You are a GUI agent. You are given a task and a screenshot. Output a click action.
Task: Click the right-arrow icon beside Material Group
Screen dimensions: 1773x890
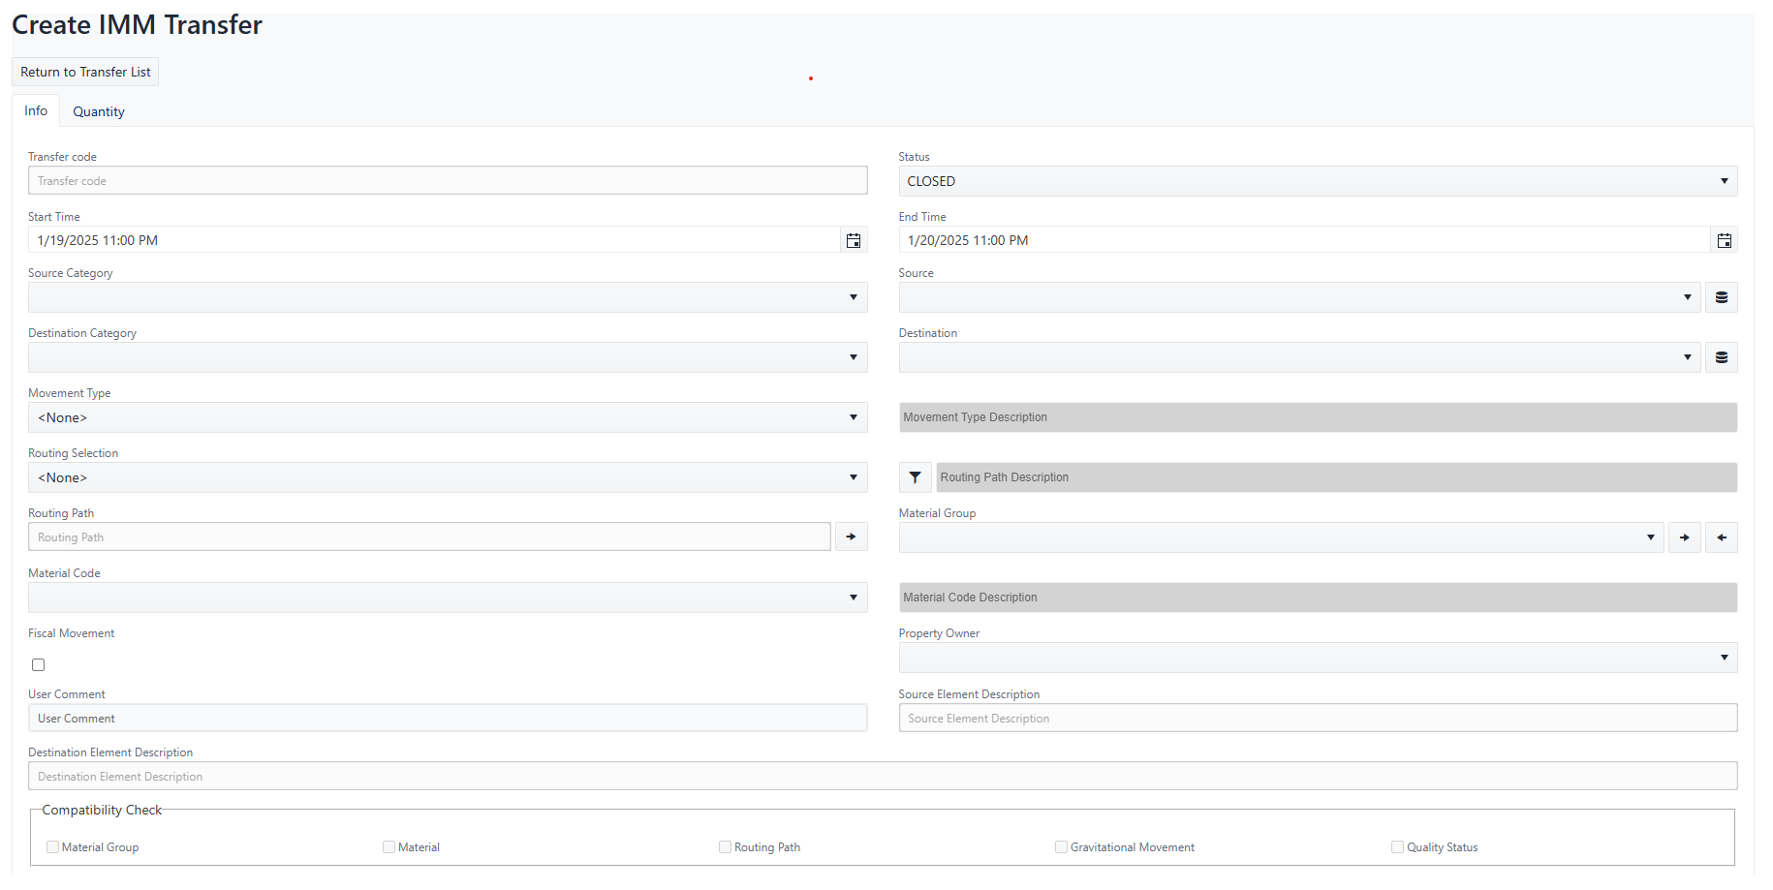click(x=1685, y=537)
